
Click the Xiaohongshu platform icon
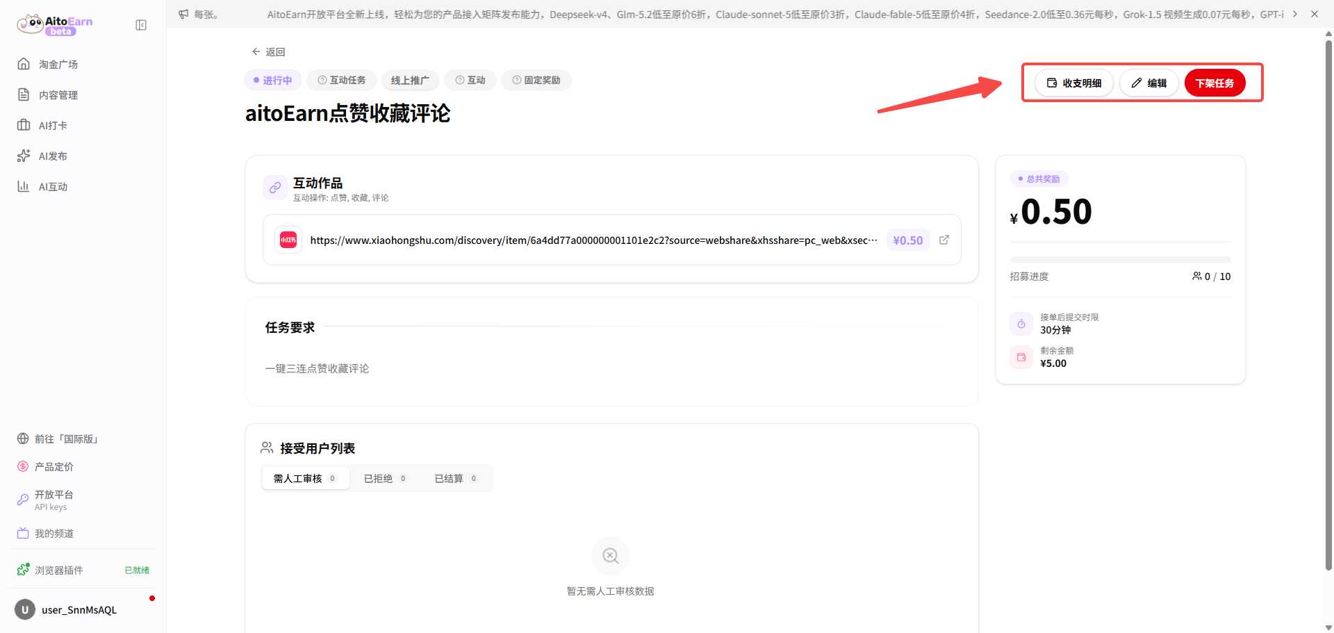288,240
